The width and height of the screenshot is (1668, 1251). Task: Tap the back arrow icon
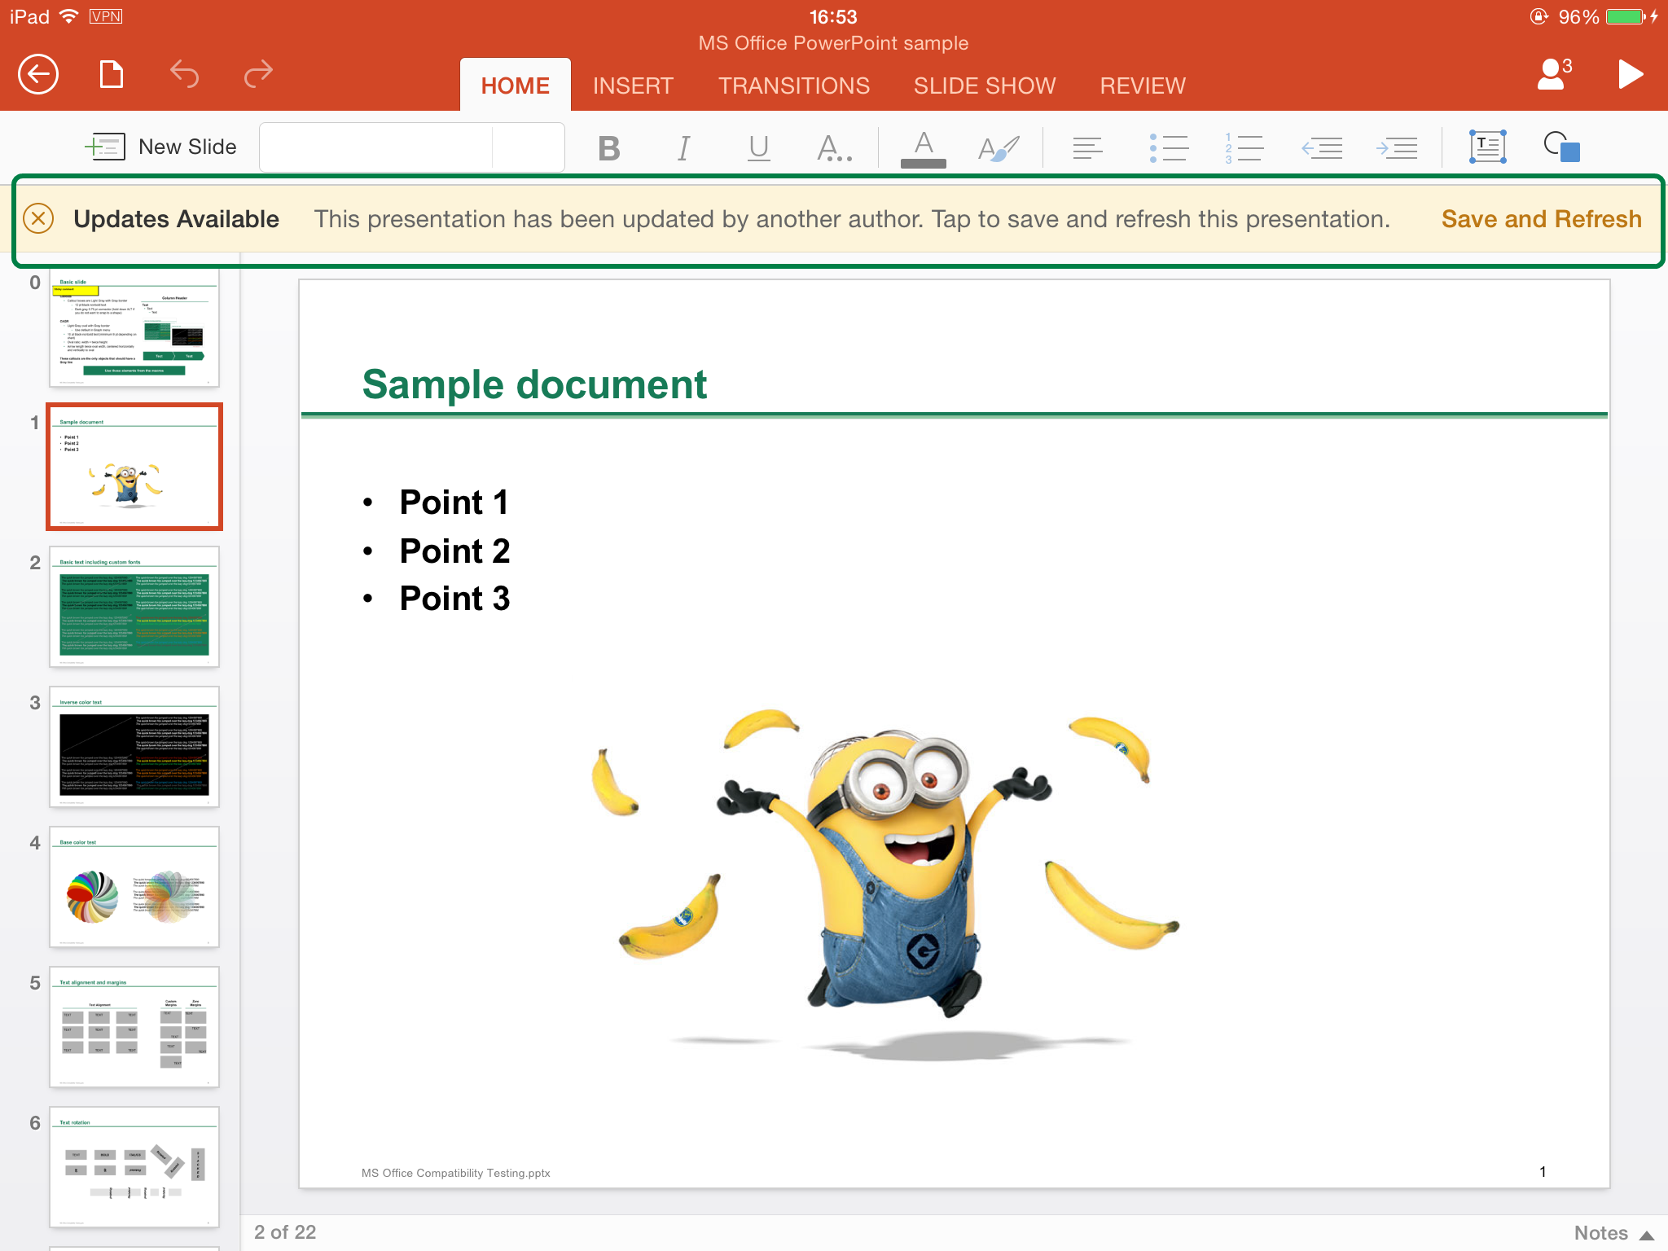38,75
